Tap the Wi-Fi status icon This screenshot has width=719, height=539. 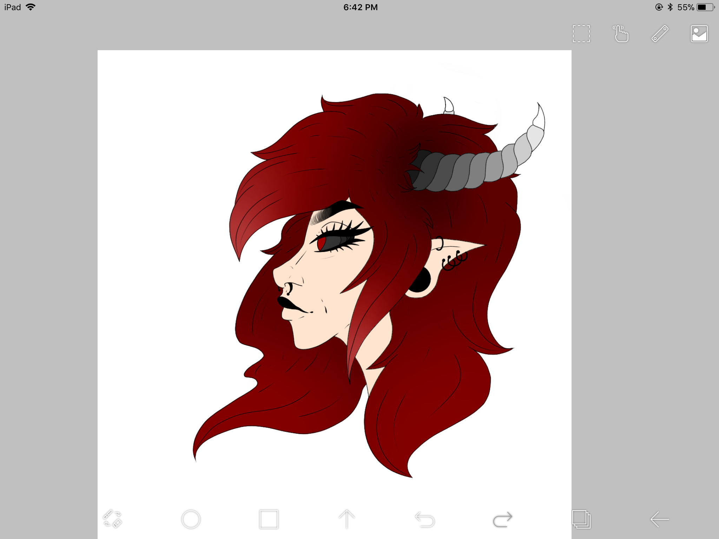click(x=31, y=7)
